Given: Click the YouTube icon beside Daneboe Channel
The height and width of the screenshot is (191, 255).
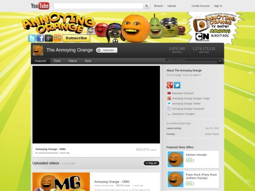Looking at the screenshot, I should 169,93.
